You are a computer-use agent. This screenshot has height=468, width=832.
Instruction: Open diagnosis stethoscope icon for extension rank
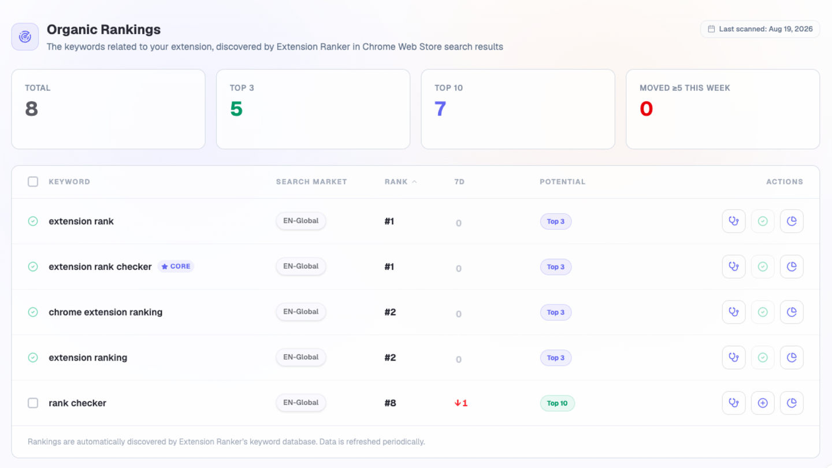click(x=734, y=221)
